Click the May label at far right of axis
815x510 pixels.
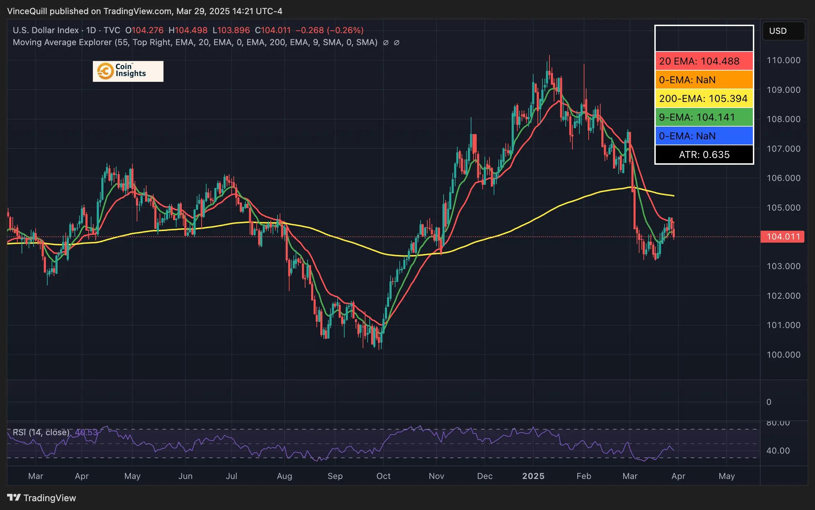click(727, 476)
